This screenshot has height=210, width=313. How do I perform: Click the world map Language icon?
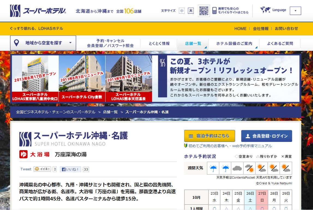265,10
